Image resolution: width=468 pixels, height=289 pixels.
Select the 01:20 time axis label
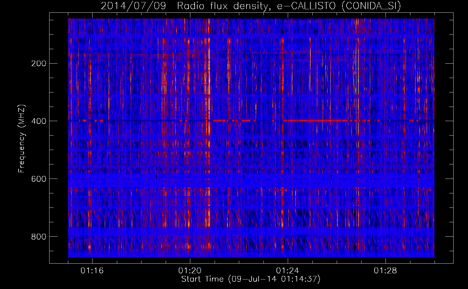(190, 271)
